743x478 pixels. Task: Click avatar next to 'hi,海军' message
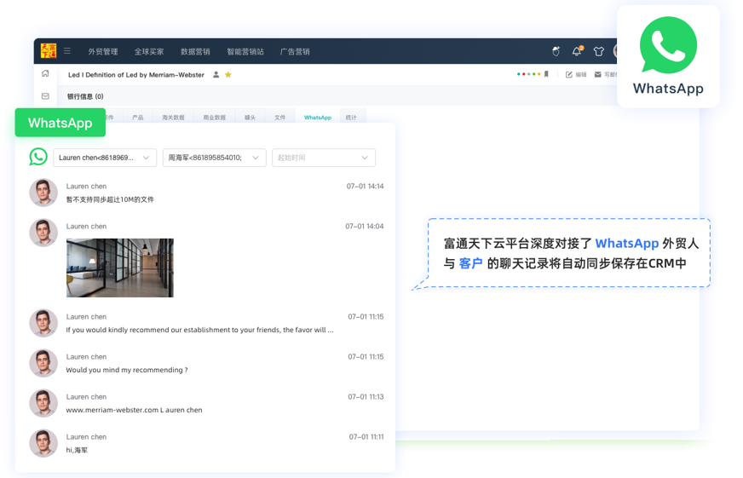[x=43, y=443]
